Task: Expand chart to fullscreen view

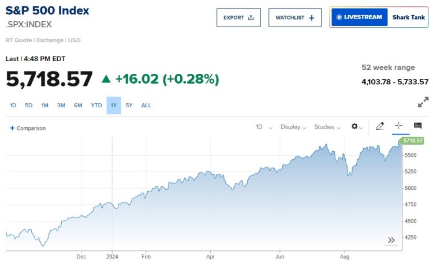Action: (423, 102)
